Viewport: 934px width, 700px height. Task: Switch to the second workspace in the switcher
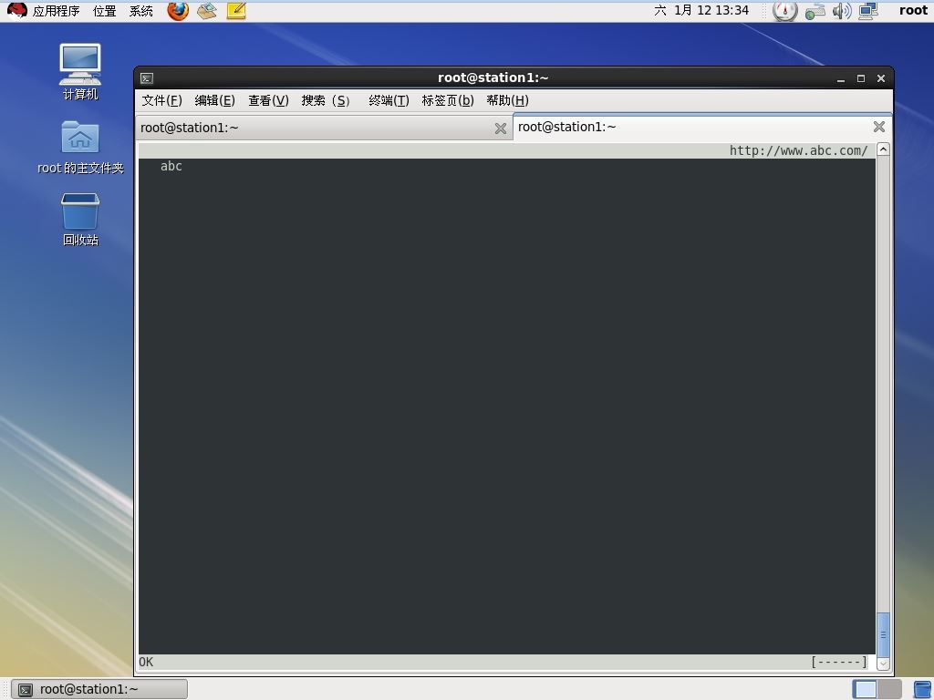click(890, 689)
